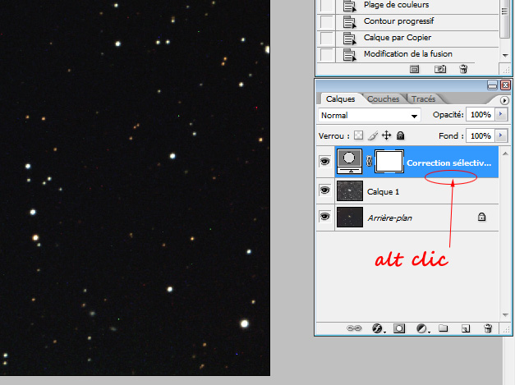Screen dimensions: 515x385
Task: Click the Arrière-plan layer thumbnail
Action: (350, 217)
